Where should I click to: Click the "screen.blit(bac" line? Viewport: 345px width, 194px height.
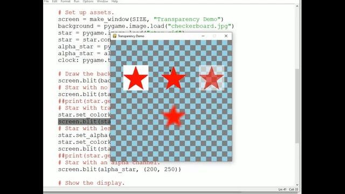coord(84,81)
